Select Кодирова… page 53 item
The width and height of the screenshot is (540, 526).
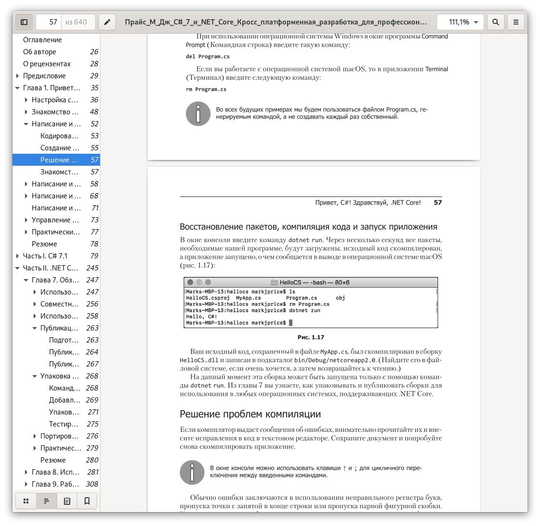point(56,136)
